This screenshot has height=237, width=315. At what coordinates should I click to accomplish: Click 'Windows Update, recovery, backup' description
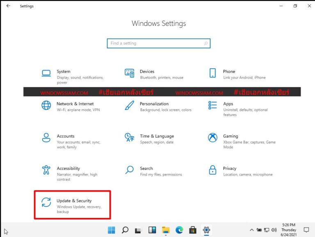(79, 209)
